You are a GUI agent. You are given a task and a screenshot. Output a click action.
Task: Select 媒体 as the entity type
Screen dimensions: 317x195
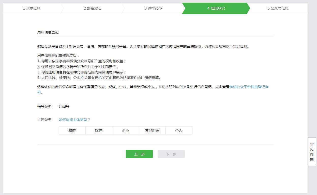(99, 130)
